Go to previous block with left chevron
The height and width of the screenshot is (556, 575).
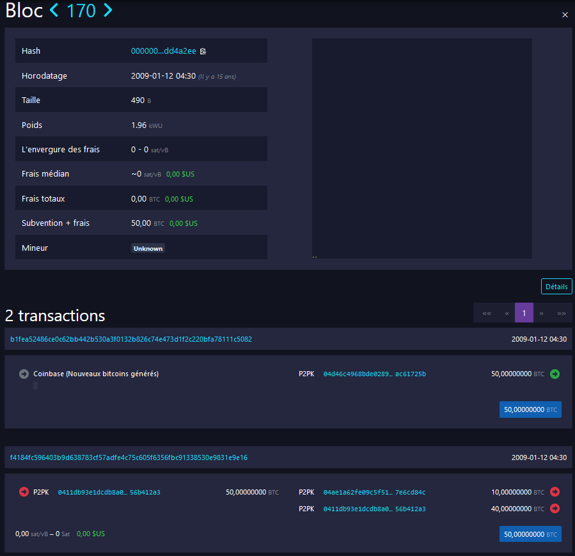pos(54,10)
